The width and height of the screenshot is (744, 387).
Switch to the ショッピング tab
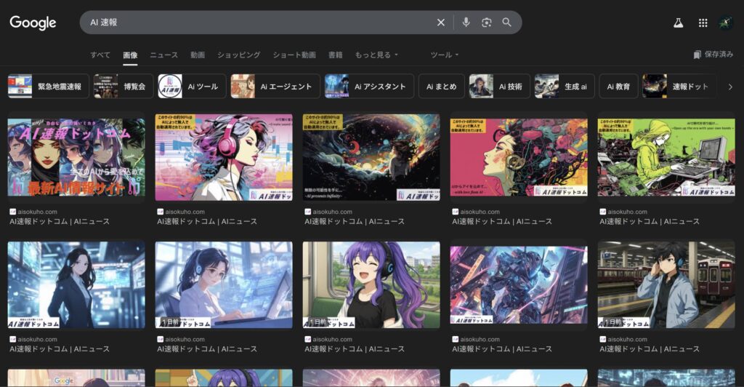coord(238,55)
